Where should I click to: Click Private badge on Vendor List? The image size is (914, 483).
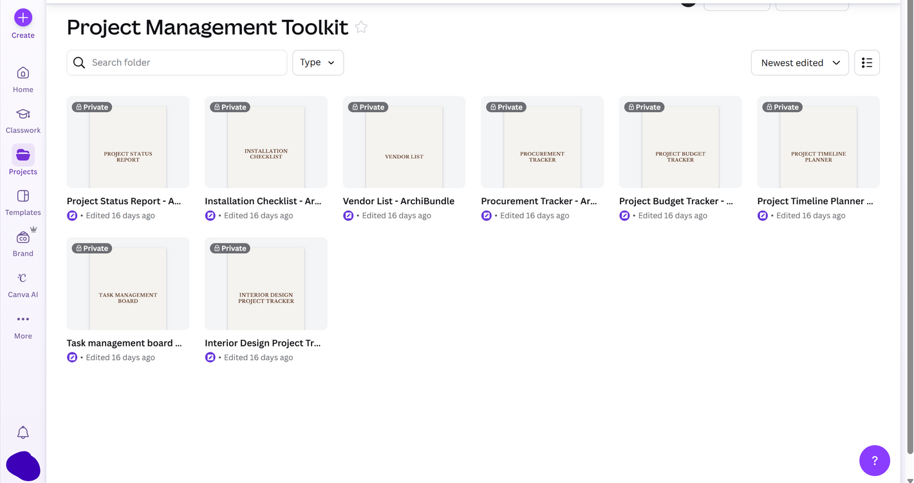point(368,107)
